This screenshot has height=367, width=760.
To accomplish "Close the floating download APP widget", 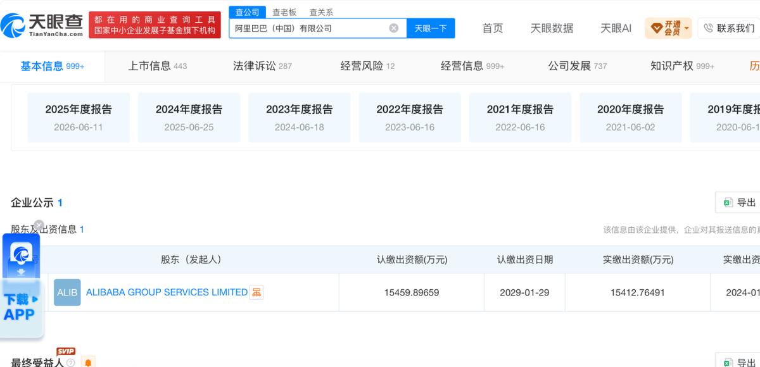I will coord(39,225).
